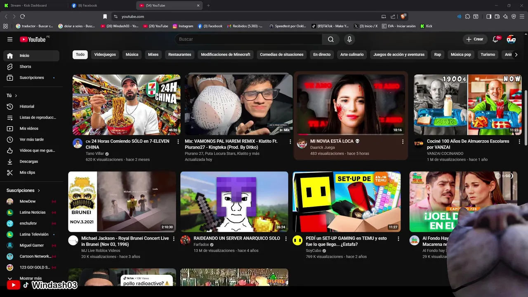Image resolution: width=528 pixels, height=297 pixels.
Task: Select the Todo filter chip
Action: tap(80, 54)
